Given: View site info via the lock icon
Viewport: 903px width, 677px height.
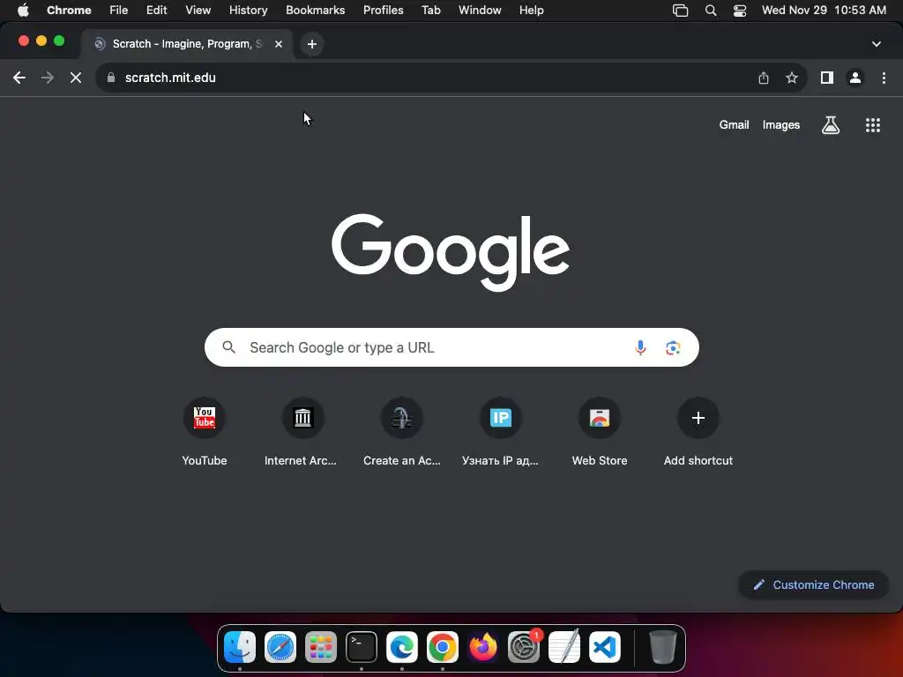Looking at the screenshot, I should click(x=111, y=78).
